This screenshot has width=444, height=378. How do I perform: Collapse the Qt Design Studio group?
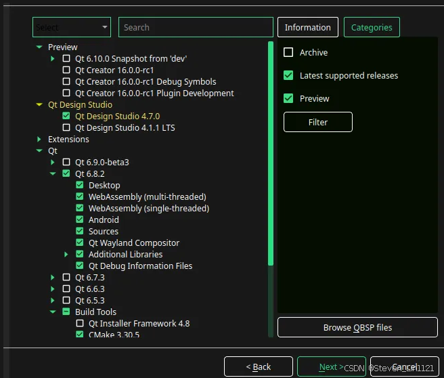pyautogui.click(x=39, y=105)
